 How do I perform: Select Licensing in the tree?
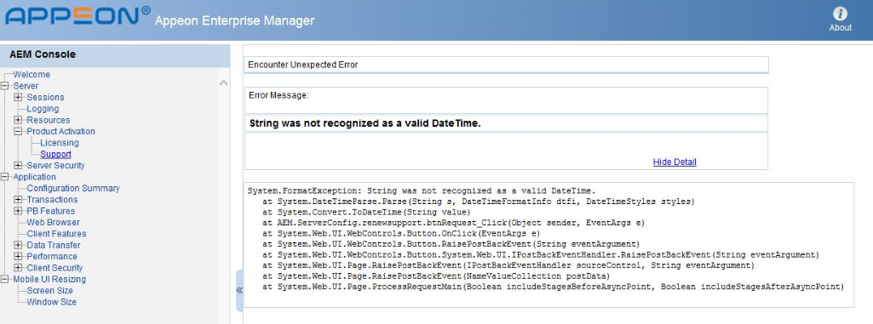[x=60, y=143]
